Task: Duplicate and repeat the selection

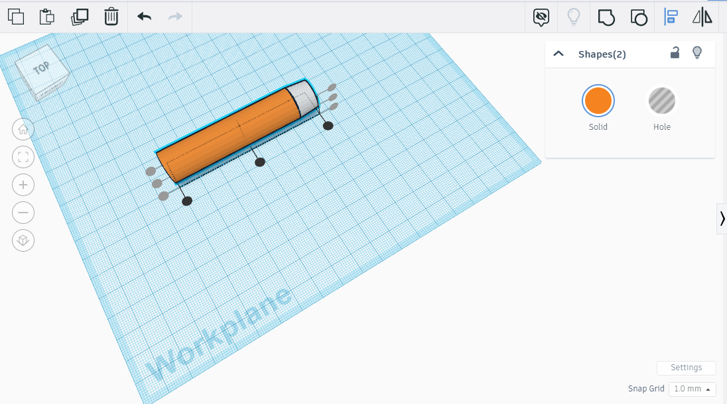Action: [80, 17]
